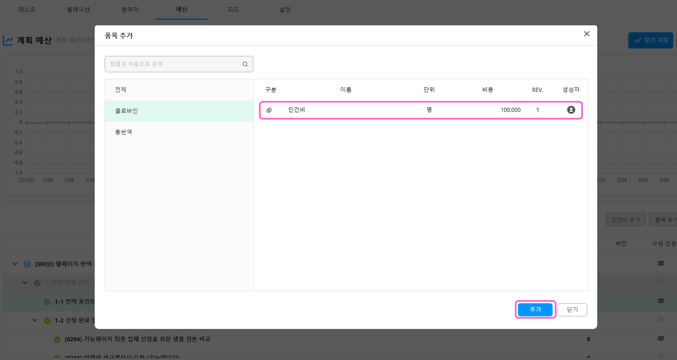Click the 단위 column header
Screen dimensions: 677x360
429,90
